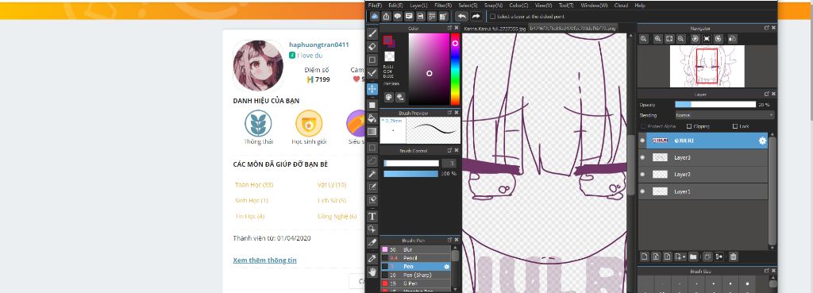Add a new layer folder
Viewport: 813px width, 293px height.
pos(692,256)
